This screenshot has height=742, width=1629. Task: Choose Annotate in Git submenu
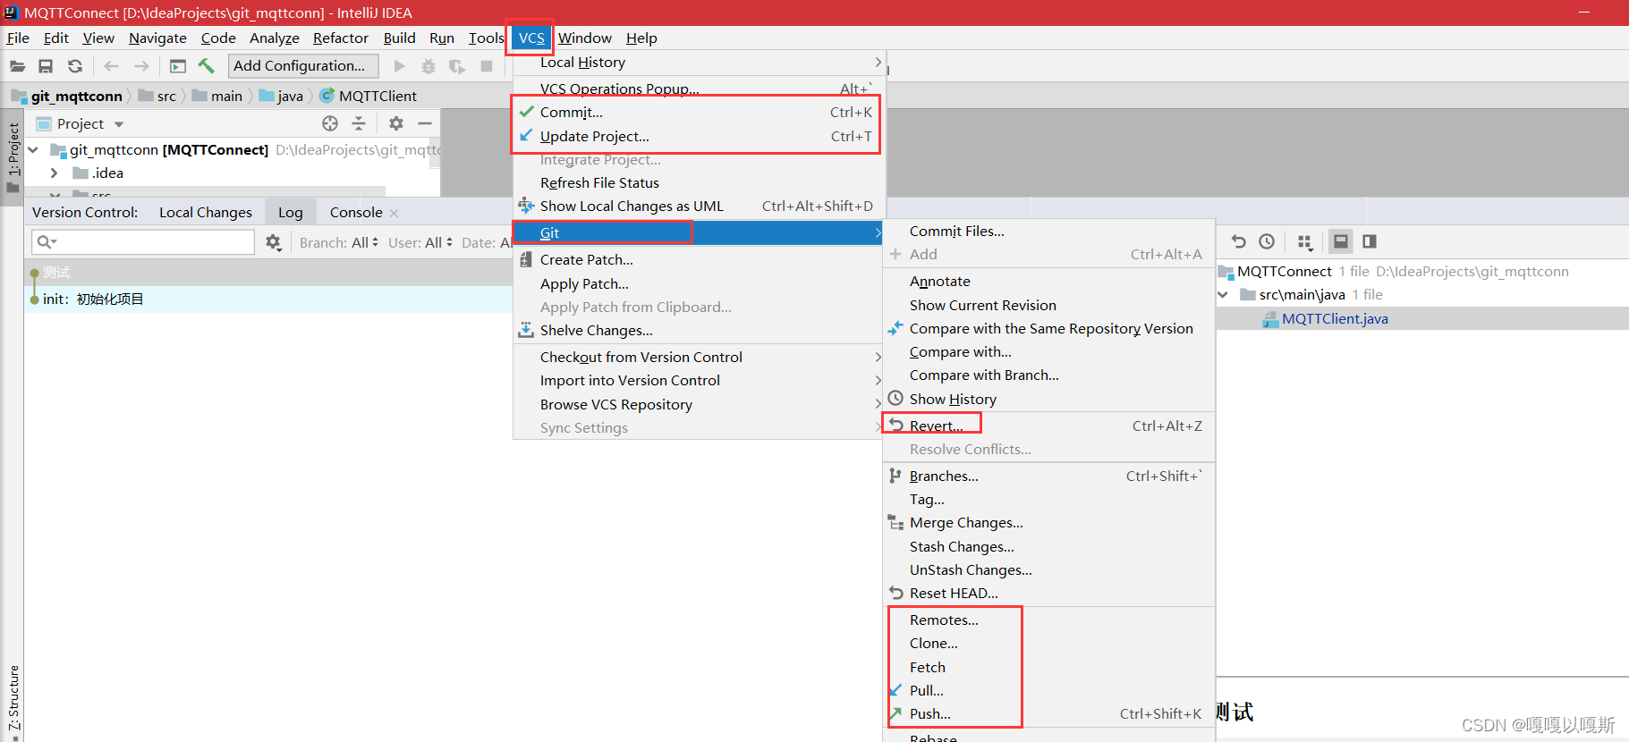click(x=1048, y=281)
